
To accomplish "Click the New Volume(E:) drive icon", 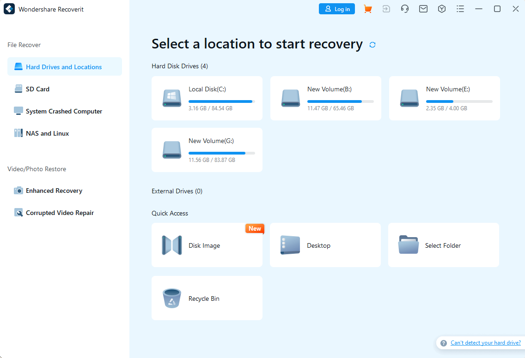I will [409, 98].
